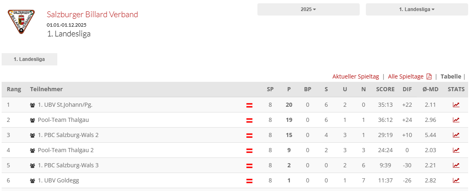Select the 1. Landesliga tab
This screenshot has height=191, width=471.
click(x=29, y=59)
